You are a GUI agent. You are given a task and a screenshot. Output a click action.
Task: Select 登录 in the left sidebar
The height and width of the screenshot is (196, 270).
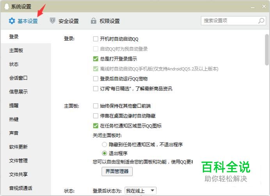(26, 37)
